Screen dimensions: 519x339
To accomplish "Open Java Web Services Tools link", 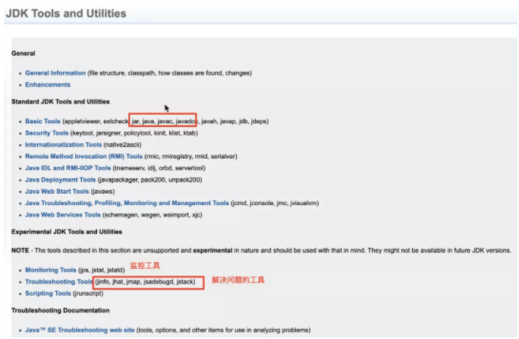I will [63, 215].
